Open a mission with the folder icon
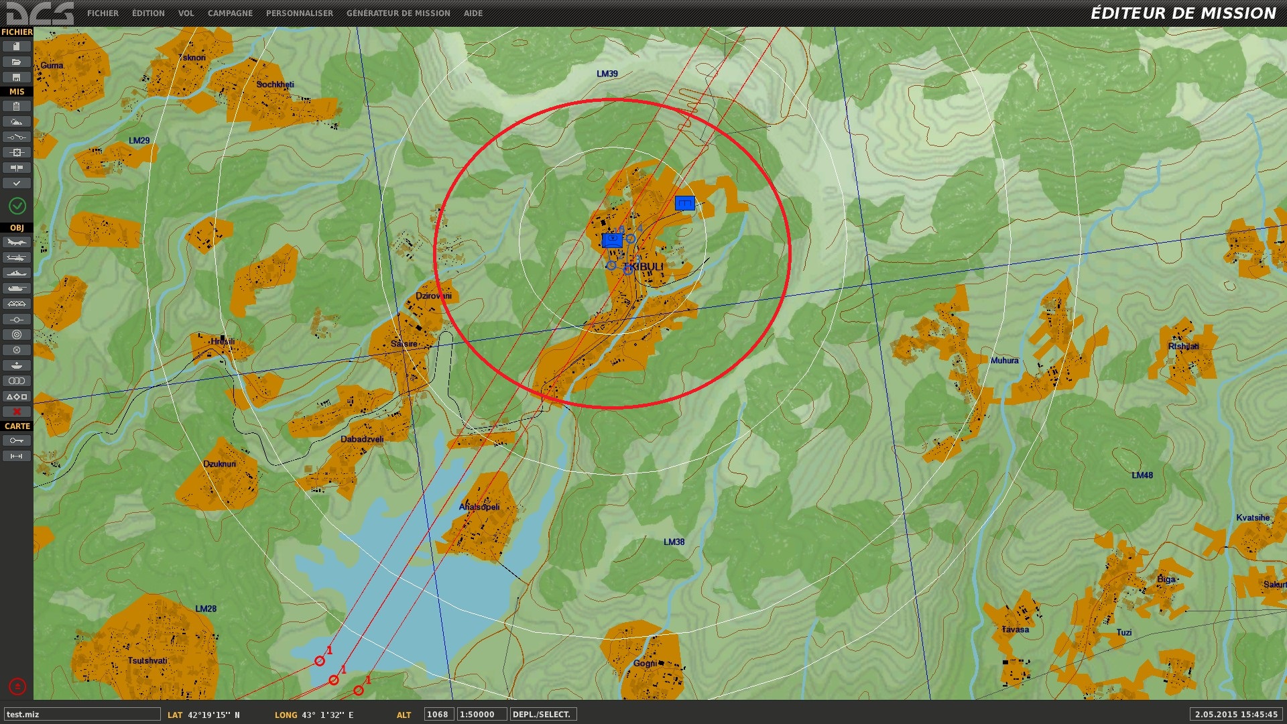 pos(17,62)
